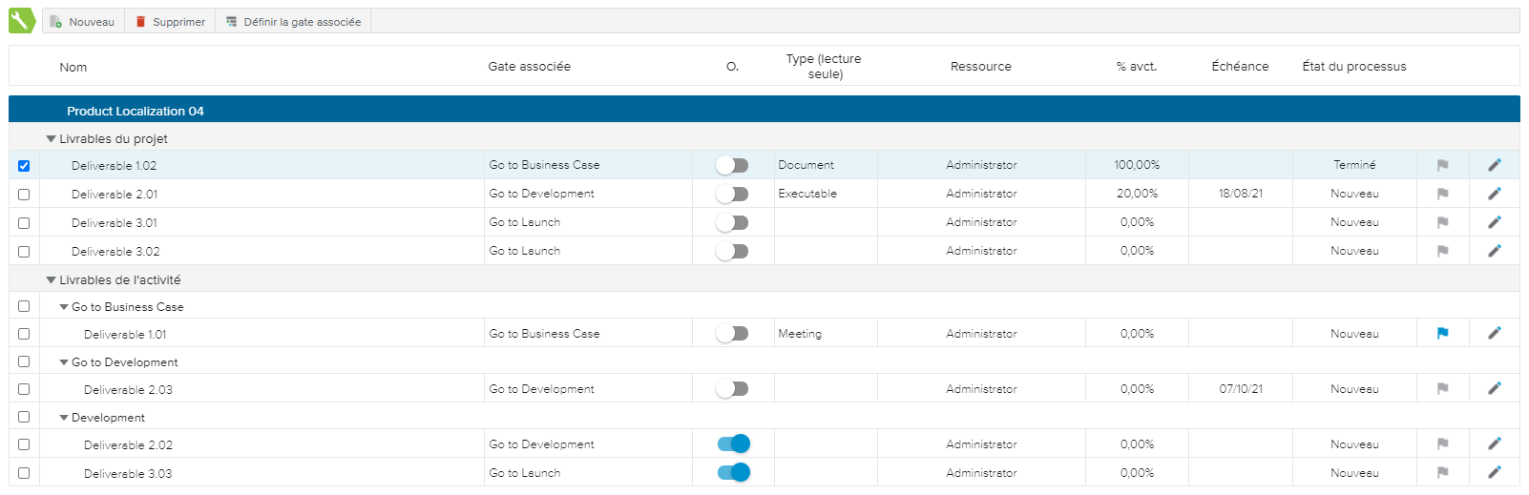Edit Deliverable 1.02 with pencil icon
The height and width of the screenshot is (495, 1529).
1494,165
